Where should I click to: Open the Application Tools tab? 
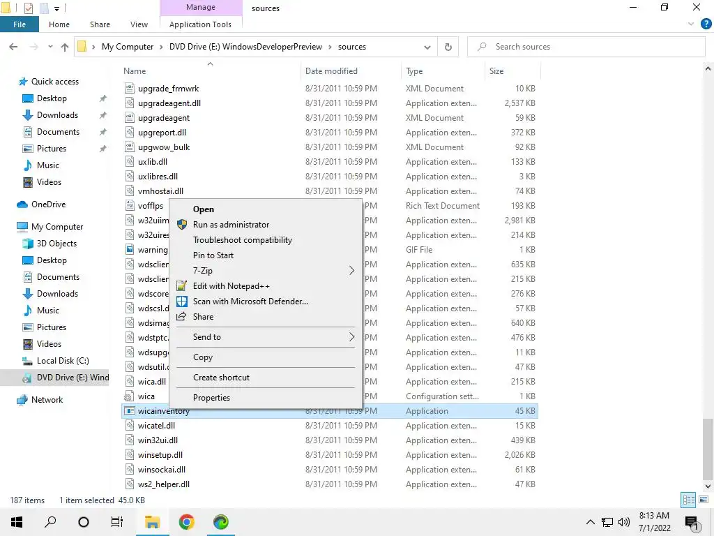(200, 24)
